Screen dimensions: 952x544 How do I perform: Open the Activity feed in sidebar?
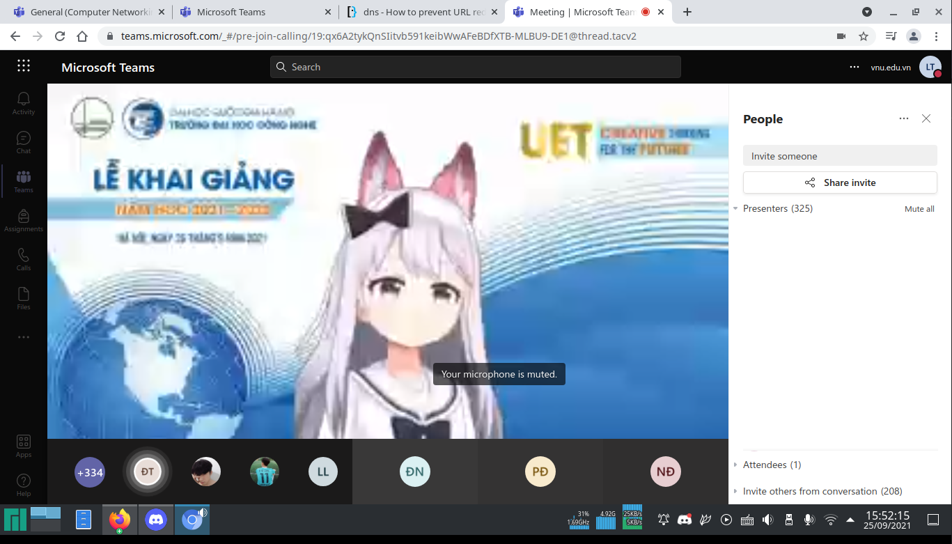tap(23, 103)
